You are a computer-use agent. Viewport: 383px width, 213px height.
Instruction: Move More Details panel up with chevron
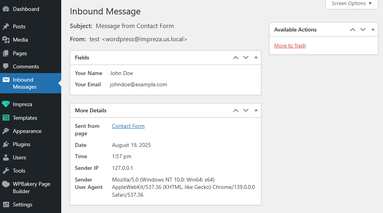(236, 110)
